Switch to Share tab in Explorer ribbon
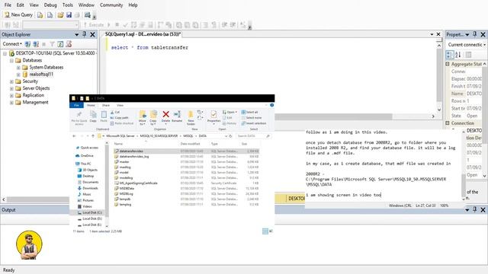Viewport: 488px width, 274px height. click(x=106, y=105)
